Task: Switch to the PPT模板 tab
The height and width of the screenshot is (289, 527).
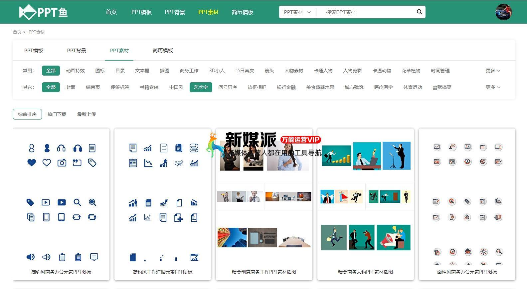Action: [34, 51]
